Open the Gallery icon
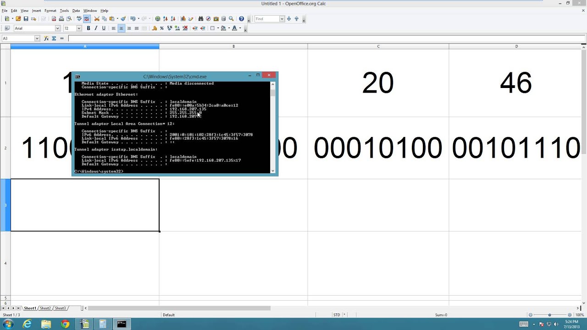The width and height of the screenshot is (587, 330). pyautogui.click(x=216, y=19)
